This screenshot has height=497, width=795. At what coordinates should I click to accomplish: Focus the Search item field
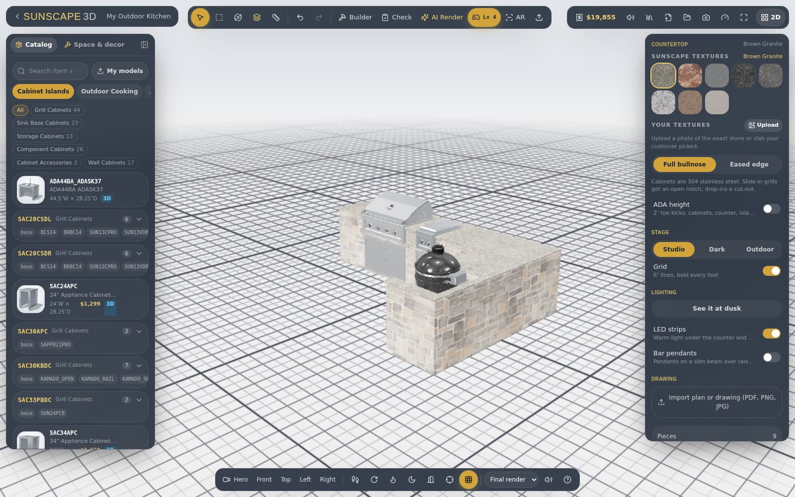[50, 71]
